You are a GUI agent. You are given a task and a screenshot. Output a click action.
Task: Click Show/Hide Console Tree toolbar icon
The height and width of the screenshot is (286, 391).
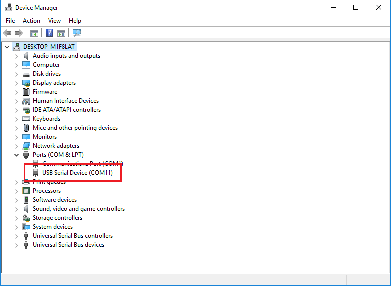pyautogui.click(x=34, y=33)
